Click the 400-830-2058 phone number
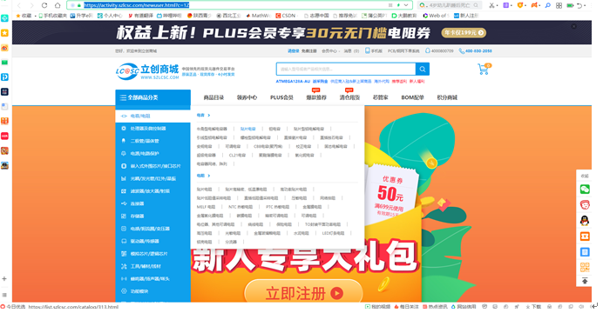This screenshot has width=603, height=313. 475,50
